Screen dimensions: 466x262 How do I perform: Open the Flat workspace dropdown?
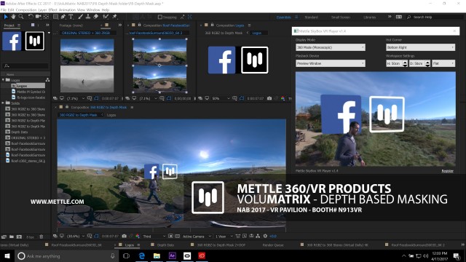pyautogui.click(x=443, y=63)
